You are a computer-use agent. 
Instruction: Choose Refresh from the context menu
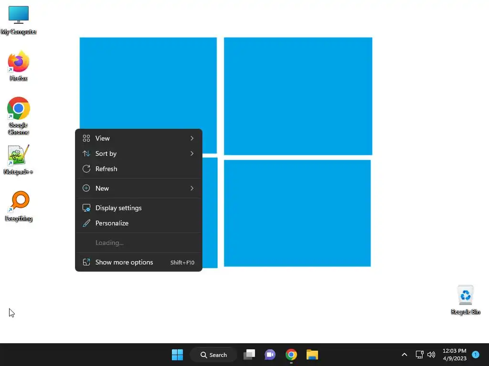click(139, 169)
